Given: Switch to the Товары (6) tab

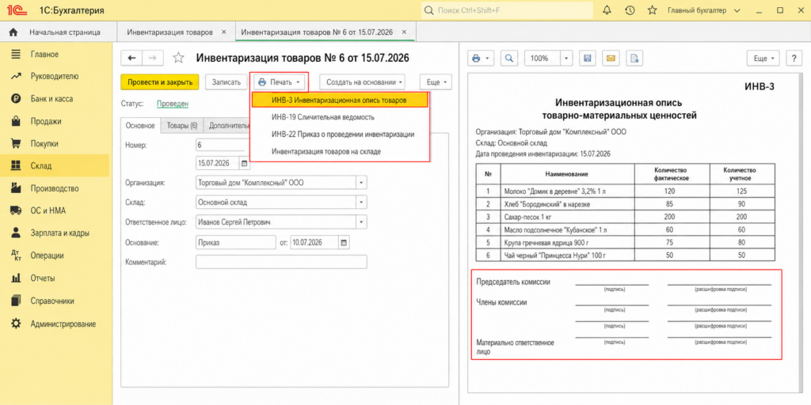Looking at the screenshot, I should point(182,126).
